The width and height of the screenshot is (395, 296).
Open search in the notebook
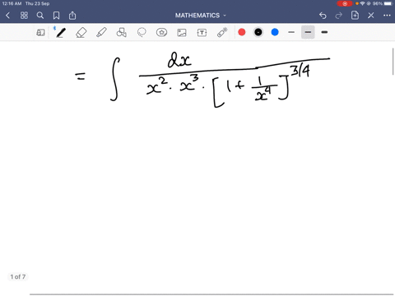(x=40, y=16)
